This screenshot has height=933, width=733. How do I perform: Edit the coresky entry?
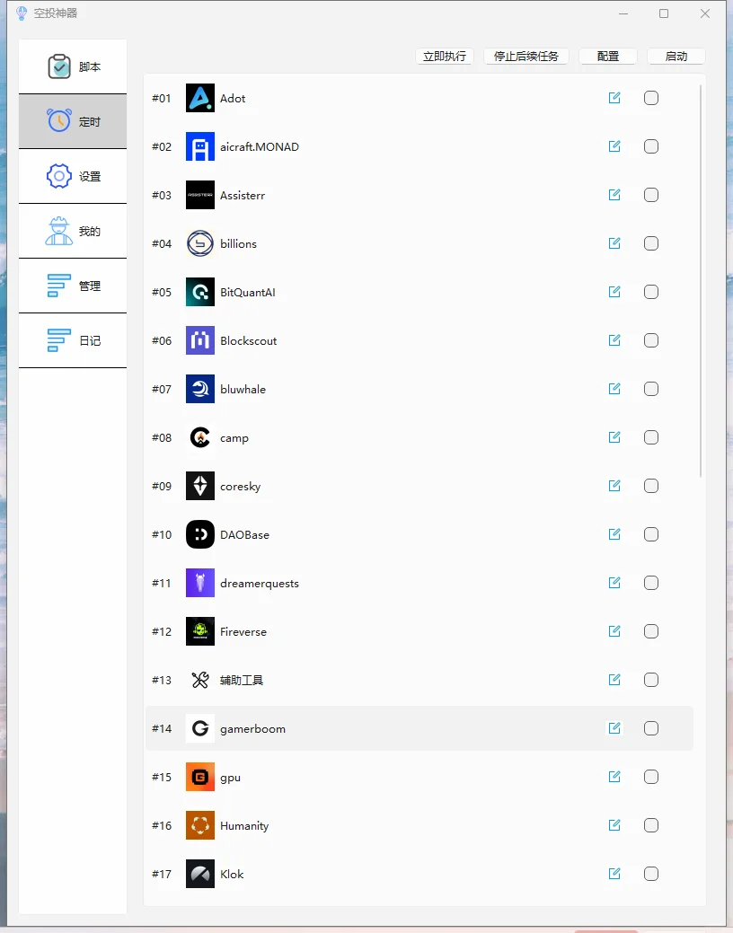(x=614, y=486)
